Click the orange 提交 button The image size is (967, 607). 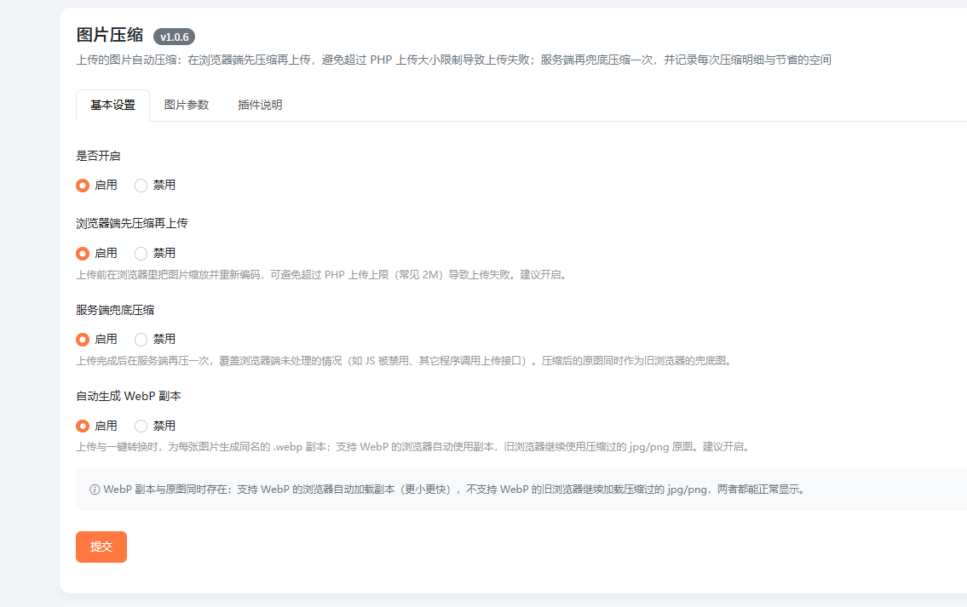point(101,547)
